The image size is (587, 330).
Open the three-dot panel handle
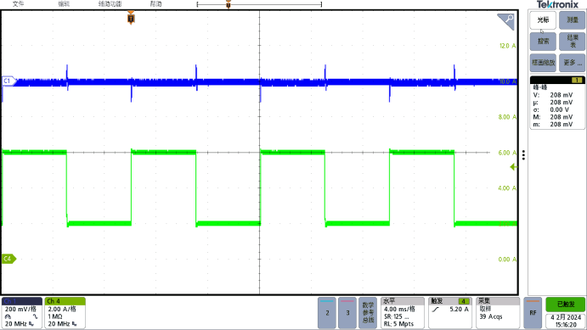tap(523, 154)
